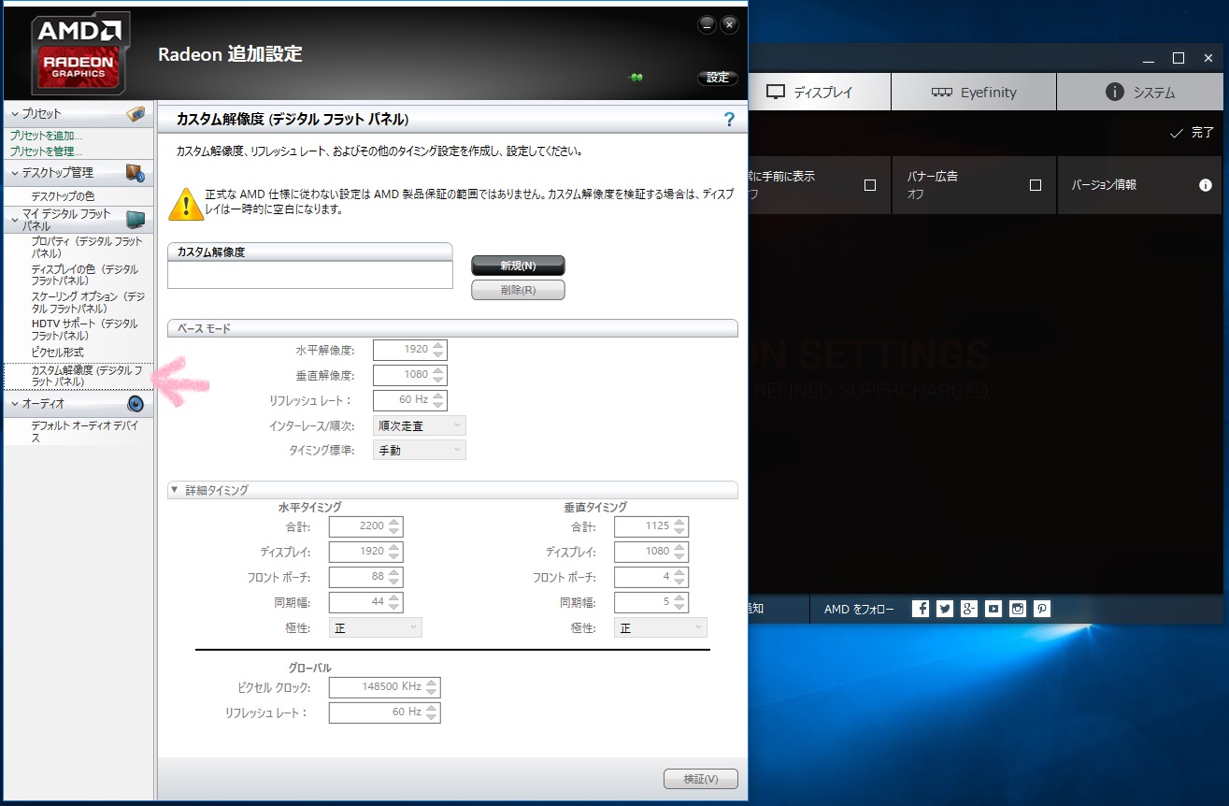The image size is (1229, 806).
Task: Click the desktop management monitor icon
Action: pyautogui.click(x=136, y=172)
